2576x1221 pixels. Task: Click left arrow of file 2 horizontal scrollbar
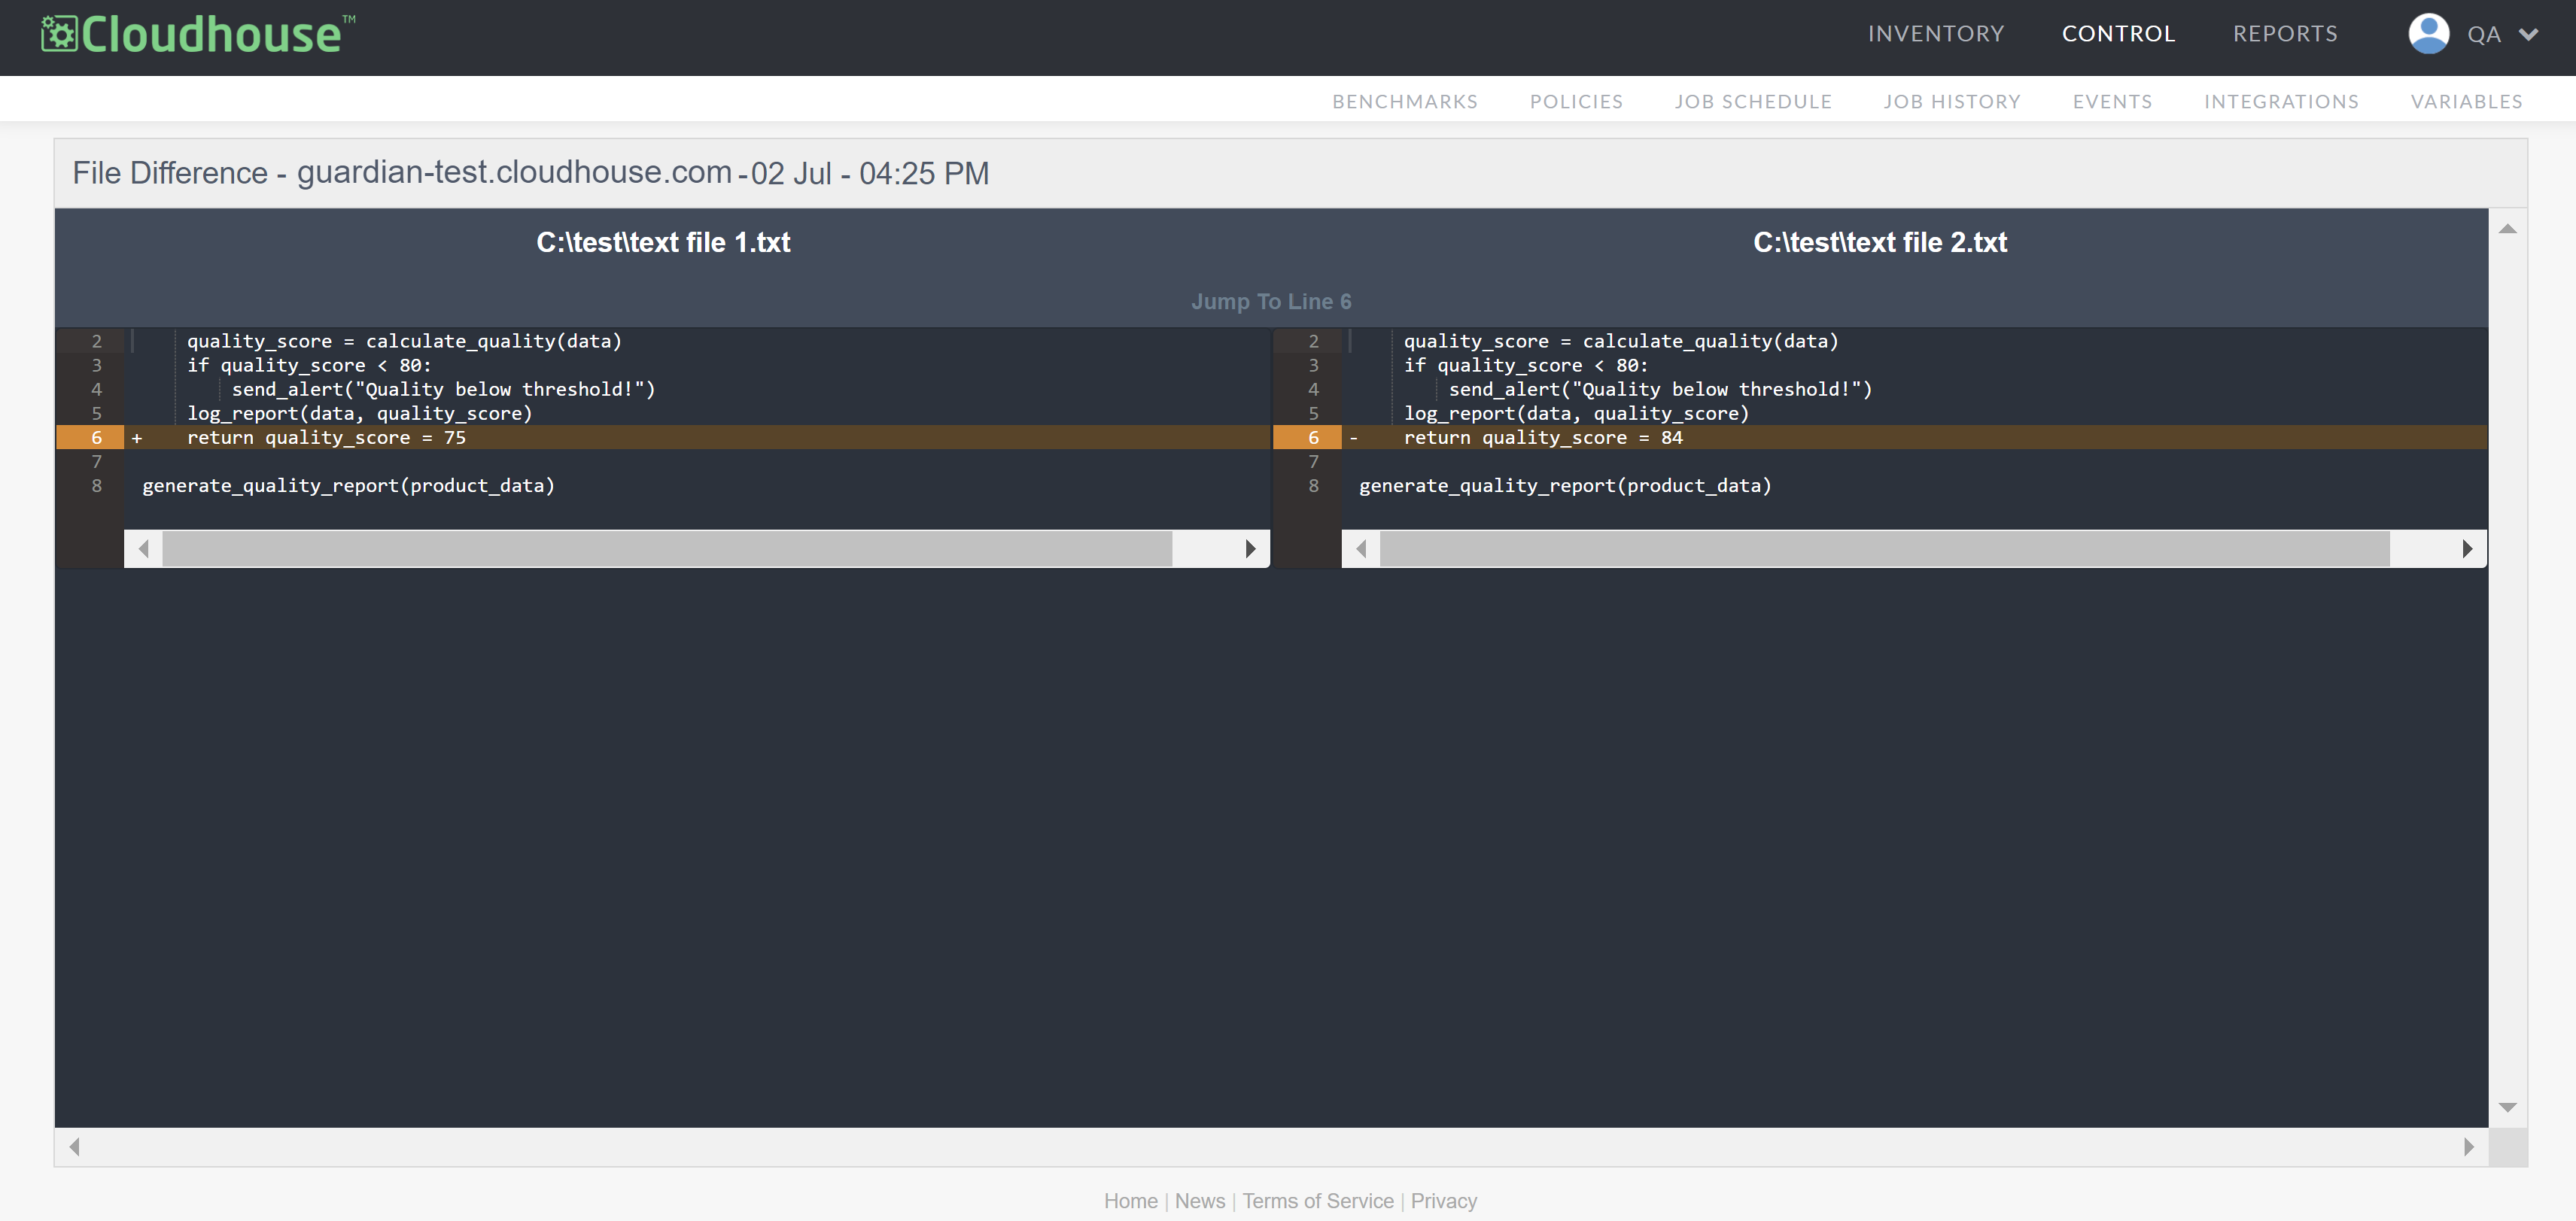[1361, 549]
